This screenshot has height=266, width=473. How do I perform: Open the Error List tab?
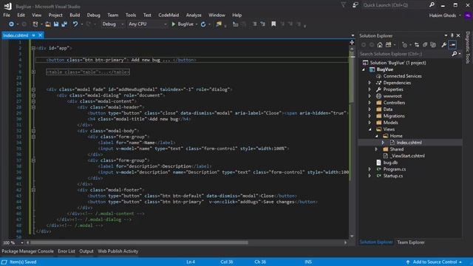tap(67, 251)
